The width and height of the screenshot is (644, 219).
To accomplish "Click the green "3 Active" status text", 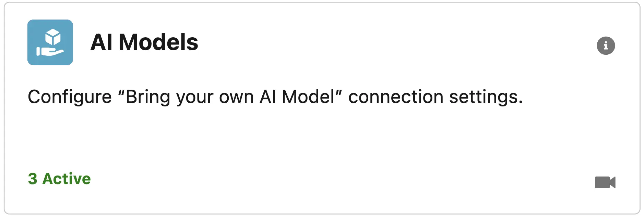I will click(59, 179).
